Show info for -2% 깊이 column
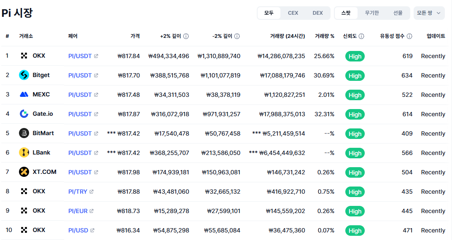 [x=237, y=36]
